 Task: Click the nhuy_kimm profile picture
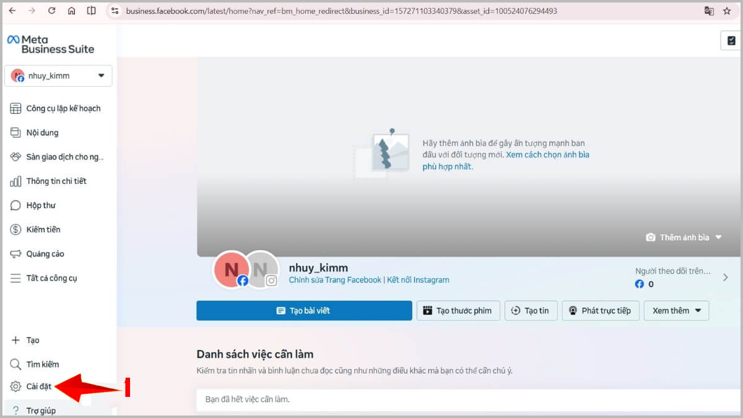tap(232, 270)
